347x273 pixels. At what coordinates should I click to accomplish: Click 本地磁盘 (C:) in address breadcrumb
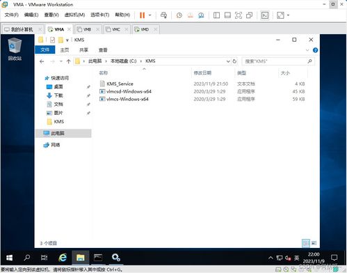[x=123, y=61]
